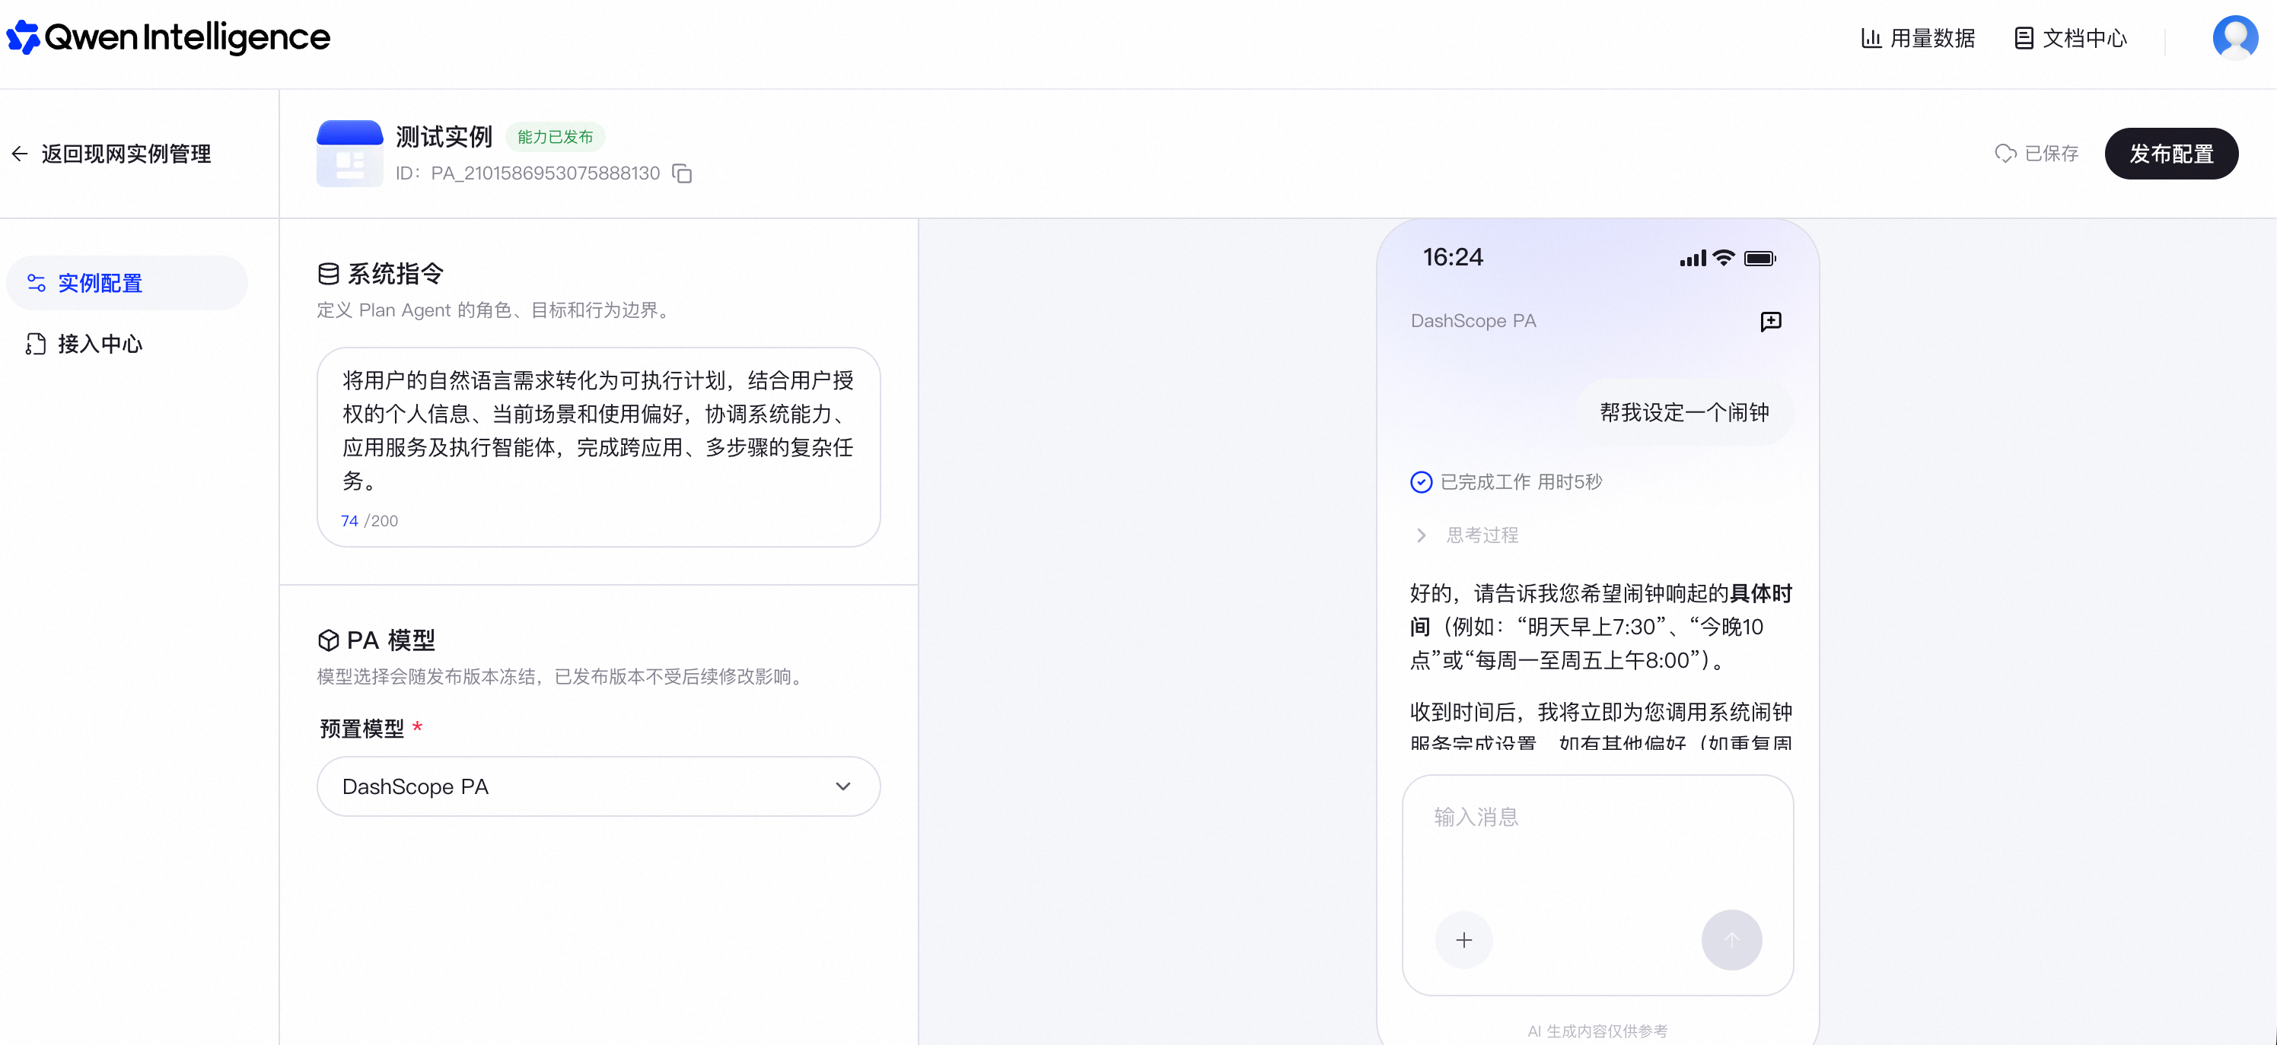Click the Qwen Intelligence logo
The image size is (2277, 1045).
click(x=168, y=37)
